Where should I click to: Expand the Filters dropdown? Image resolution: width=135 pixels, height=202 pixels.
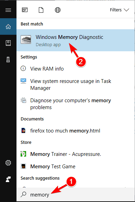[x=120, y=10]
